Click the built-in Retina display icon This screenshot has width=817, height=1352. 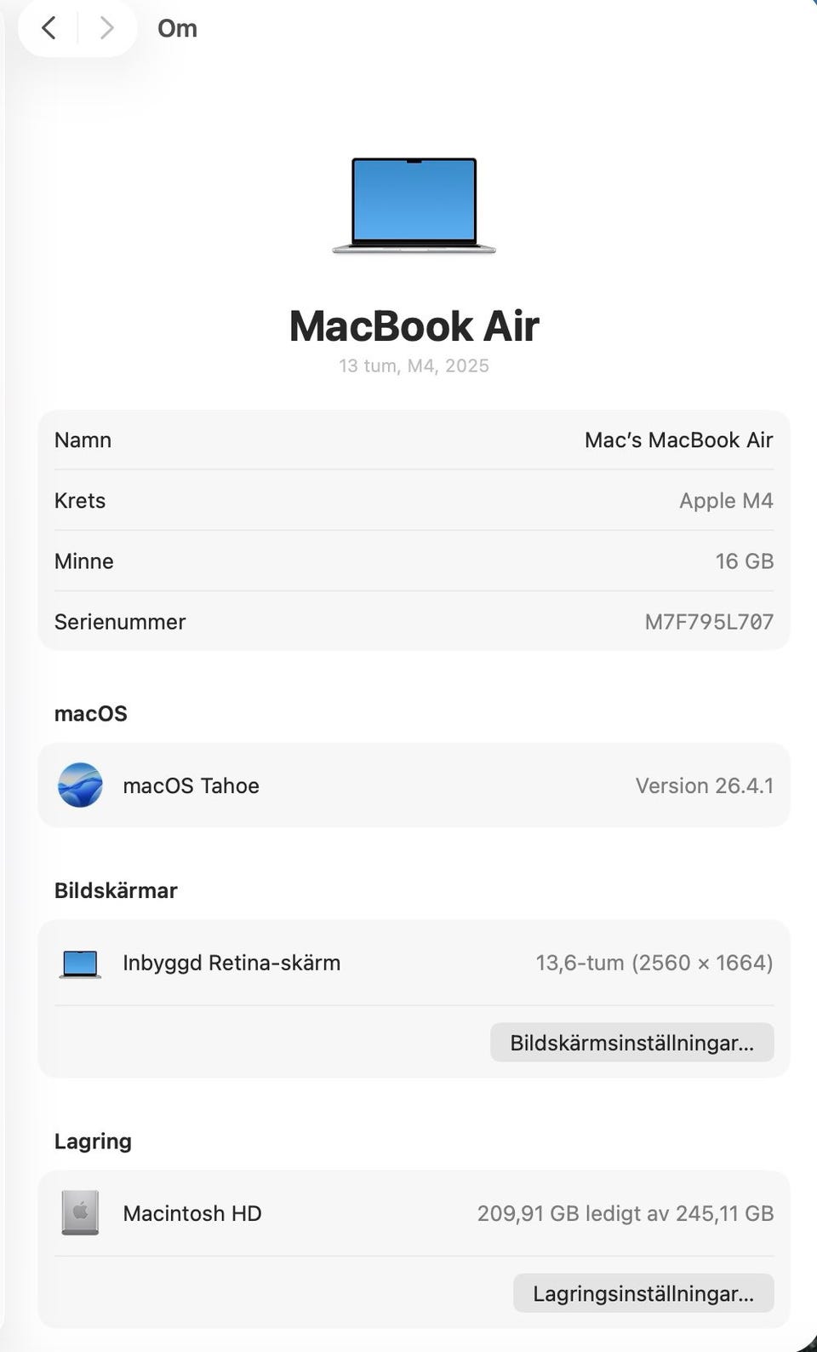pos(80,964)
